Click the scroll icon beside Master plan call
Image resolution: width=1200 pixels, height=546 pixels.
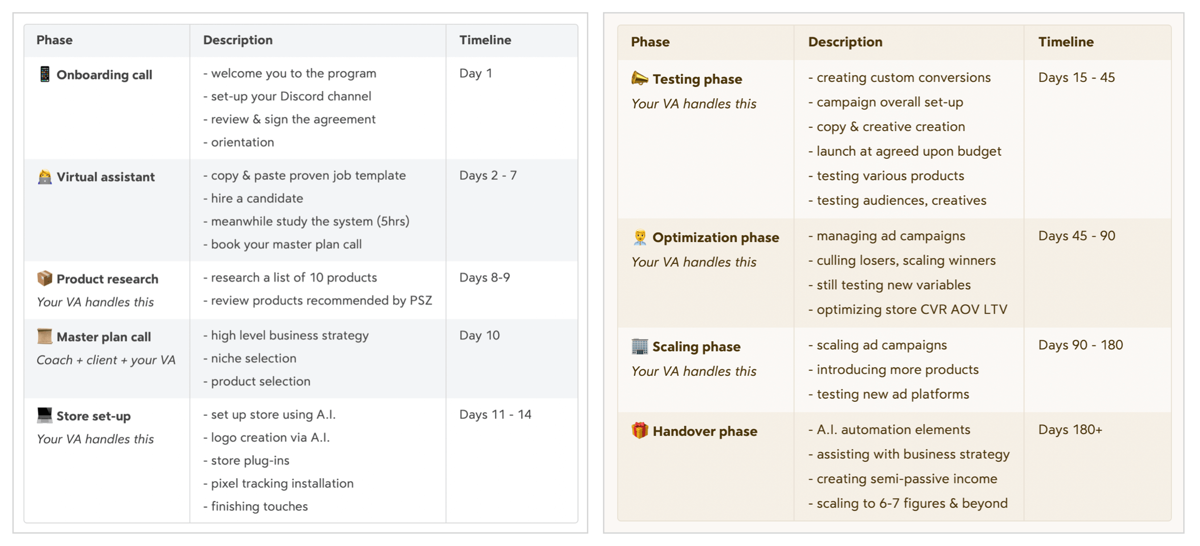click(45, 336)
